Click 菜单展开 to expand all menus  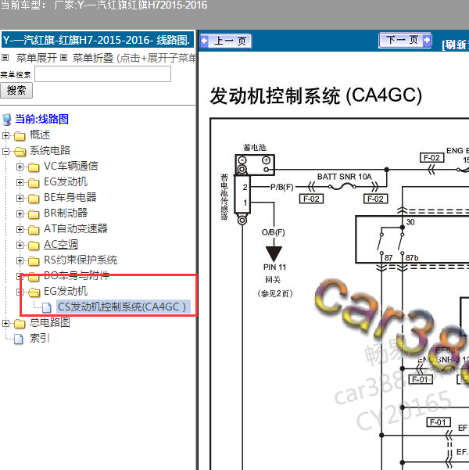[36, 58]
